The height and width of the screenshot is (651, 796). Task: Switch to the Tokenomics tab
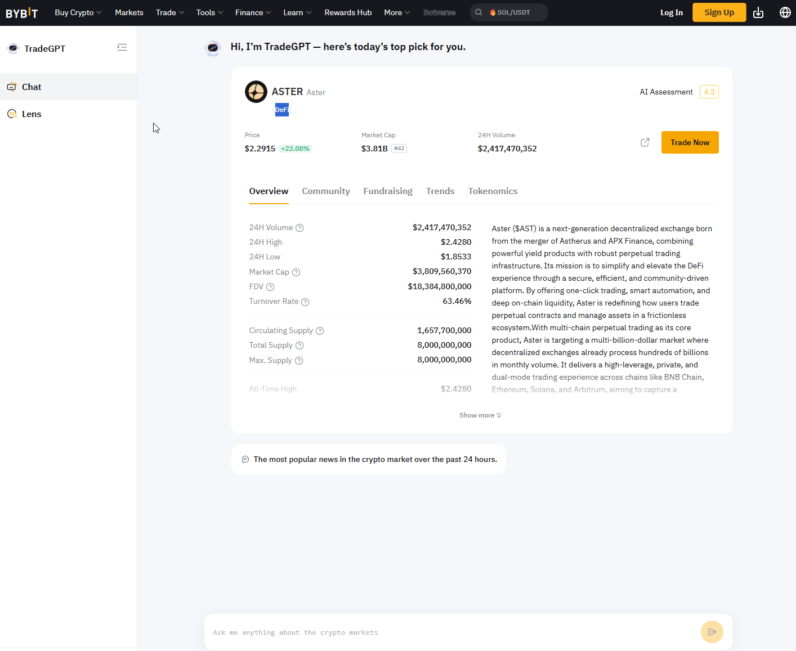(x=493, y=191)
